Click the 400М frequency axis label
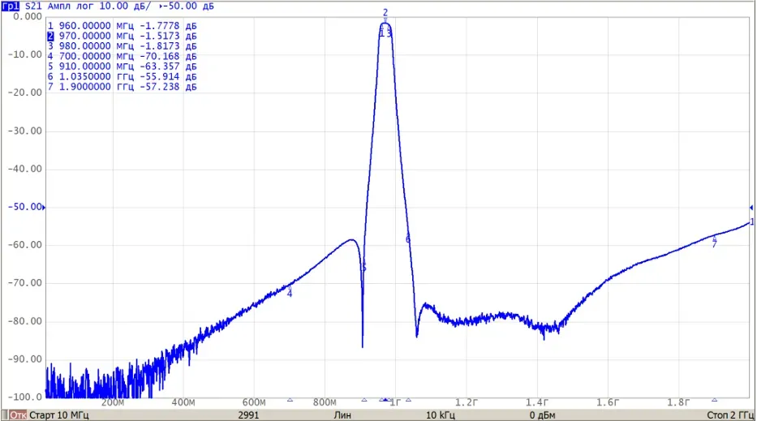This screenshot has width=757, height=421. [x=183, y=402]
